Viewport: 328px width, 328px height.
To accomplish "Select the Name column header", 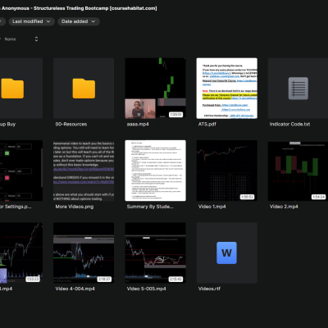I will (x=10, y=39).
